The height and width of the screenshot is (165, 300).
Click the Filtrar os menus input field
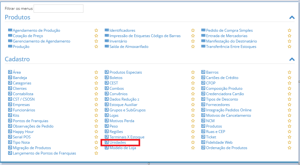[x=59, y=9]
